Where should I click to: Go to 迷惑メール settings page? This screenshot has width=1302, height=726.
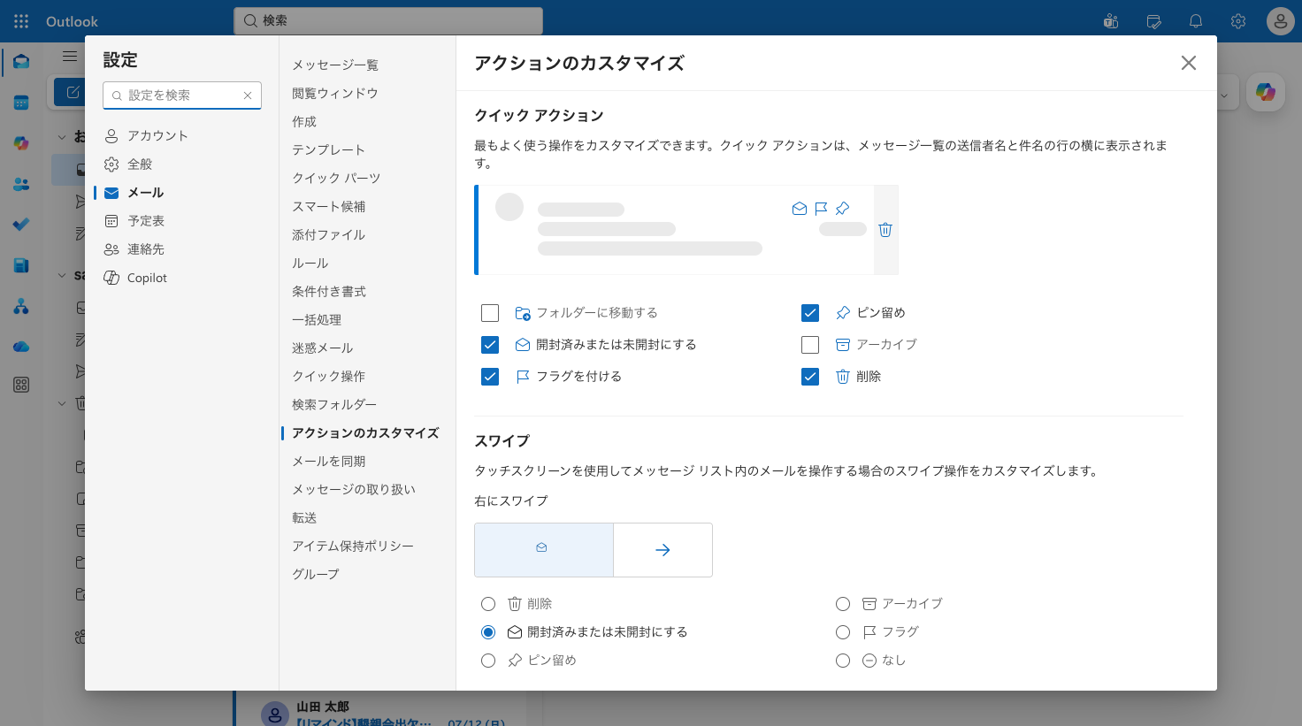pos(323,348)
